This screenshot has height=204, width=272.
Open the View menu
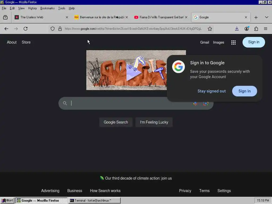pyautogui.click(x=21, y=8)
